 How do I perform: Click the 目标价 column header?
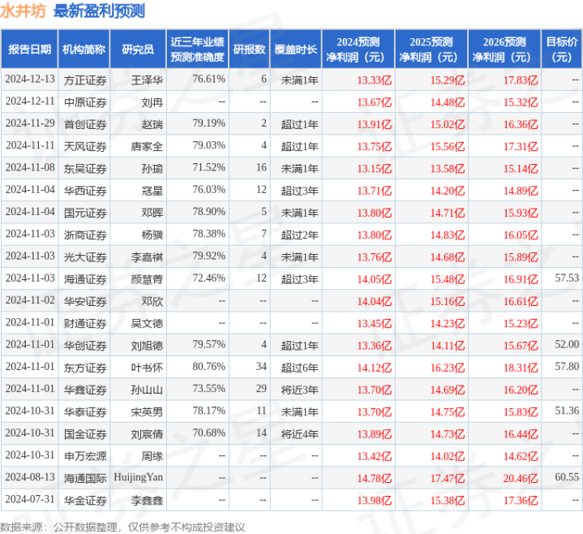click(562, 50)
